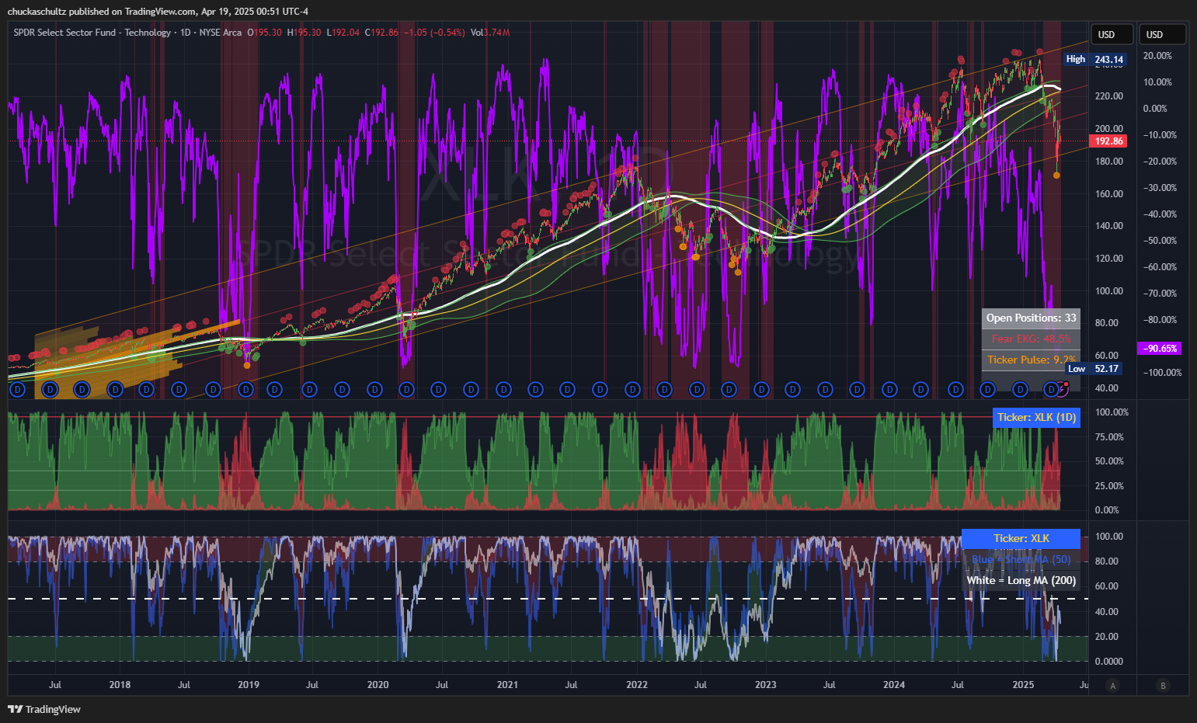Click the 80.00 label on the bottom pane scale
Image resolution: width=1197 pixels, height=723 pixels.
1107,561
